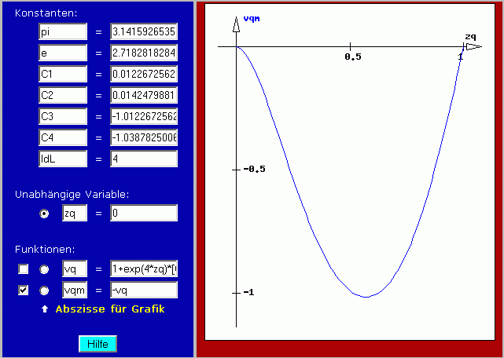Click the zq value field containing 0
The image size is (504, 358).
[144, 214]
